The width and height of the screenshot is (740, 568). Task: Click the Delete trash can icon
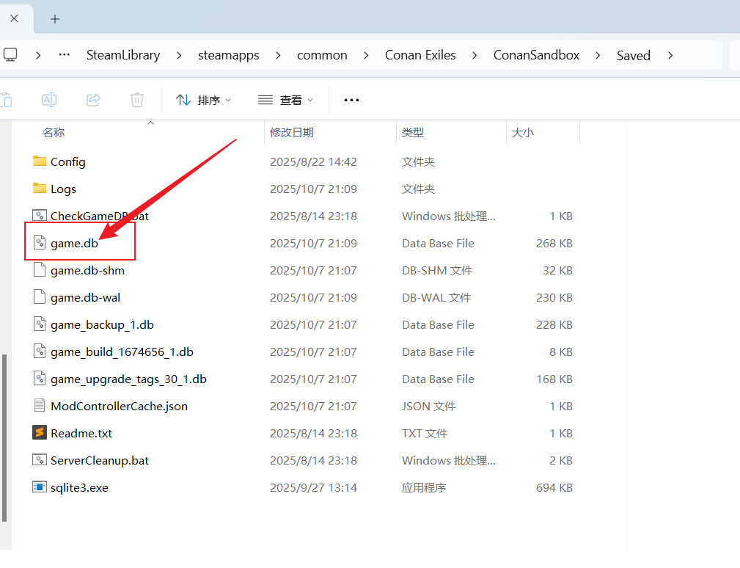tap(136, 100)
